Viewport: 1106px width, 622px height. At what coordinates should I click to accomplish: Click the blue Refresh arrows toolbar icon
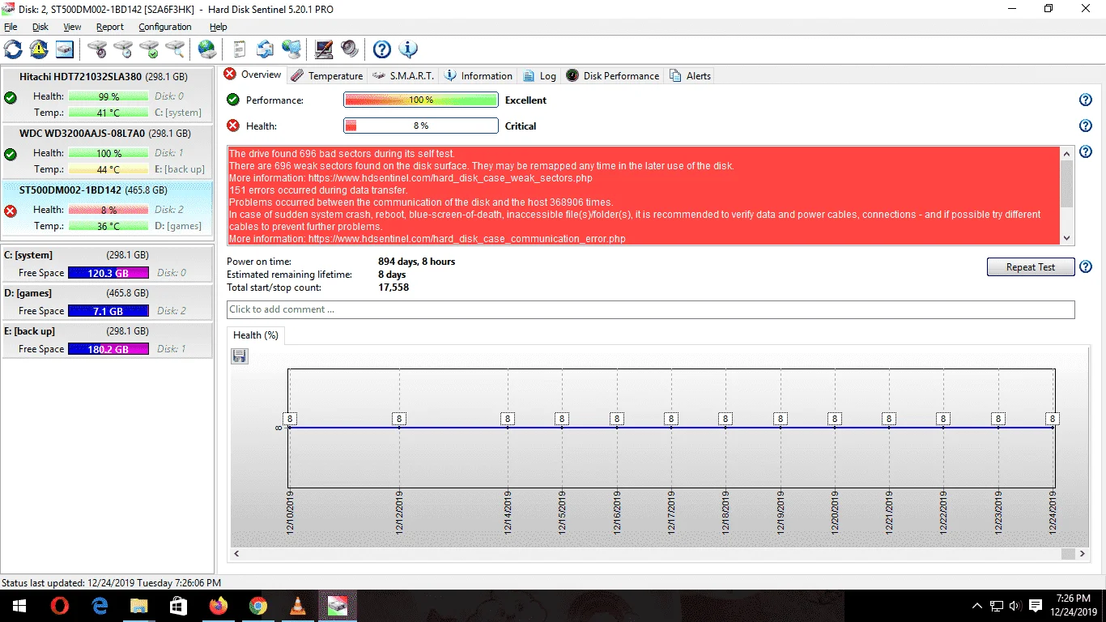click(x=14, y=49)
